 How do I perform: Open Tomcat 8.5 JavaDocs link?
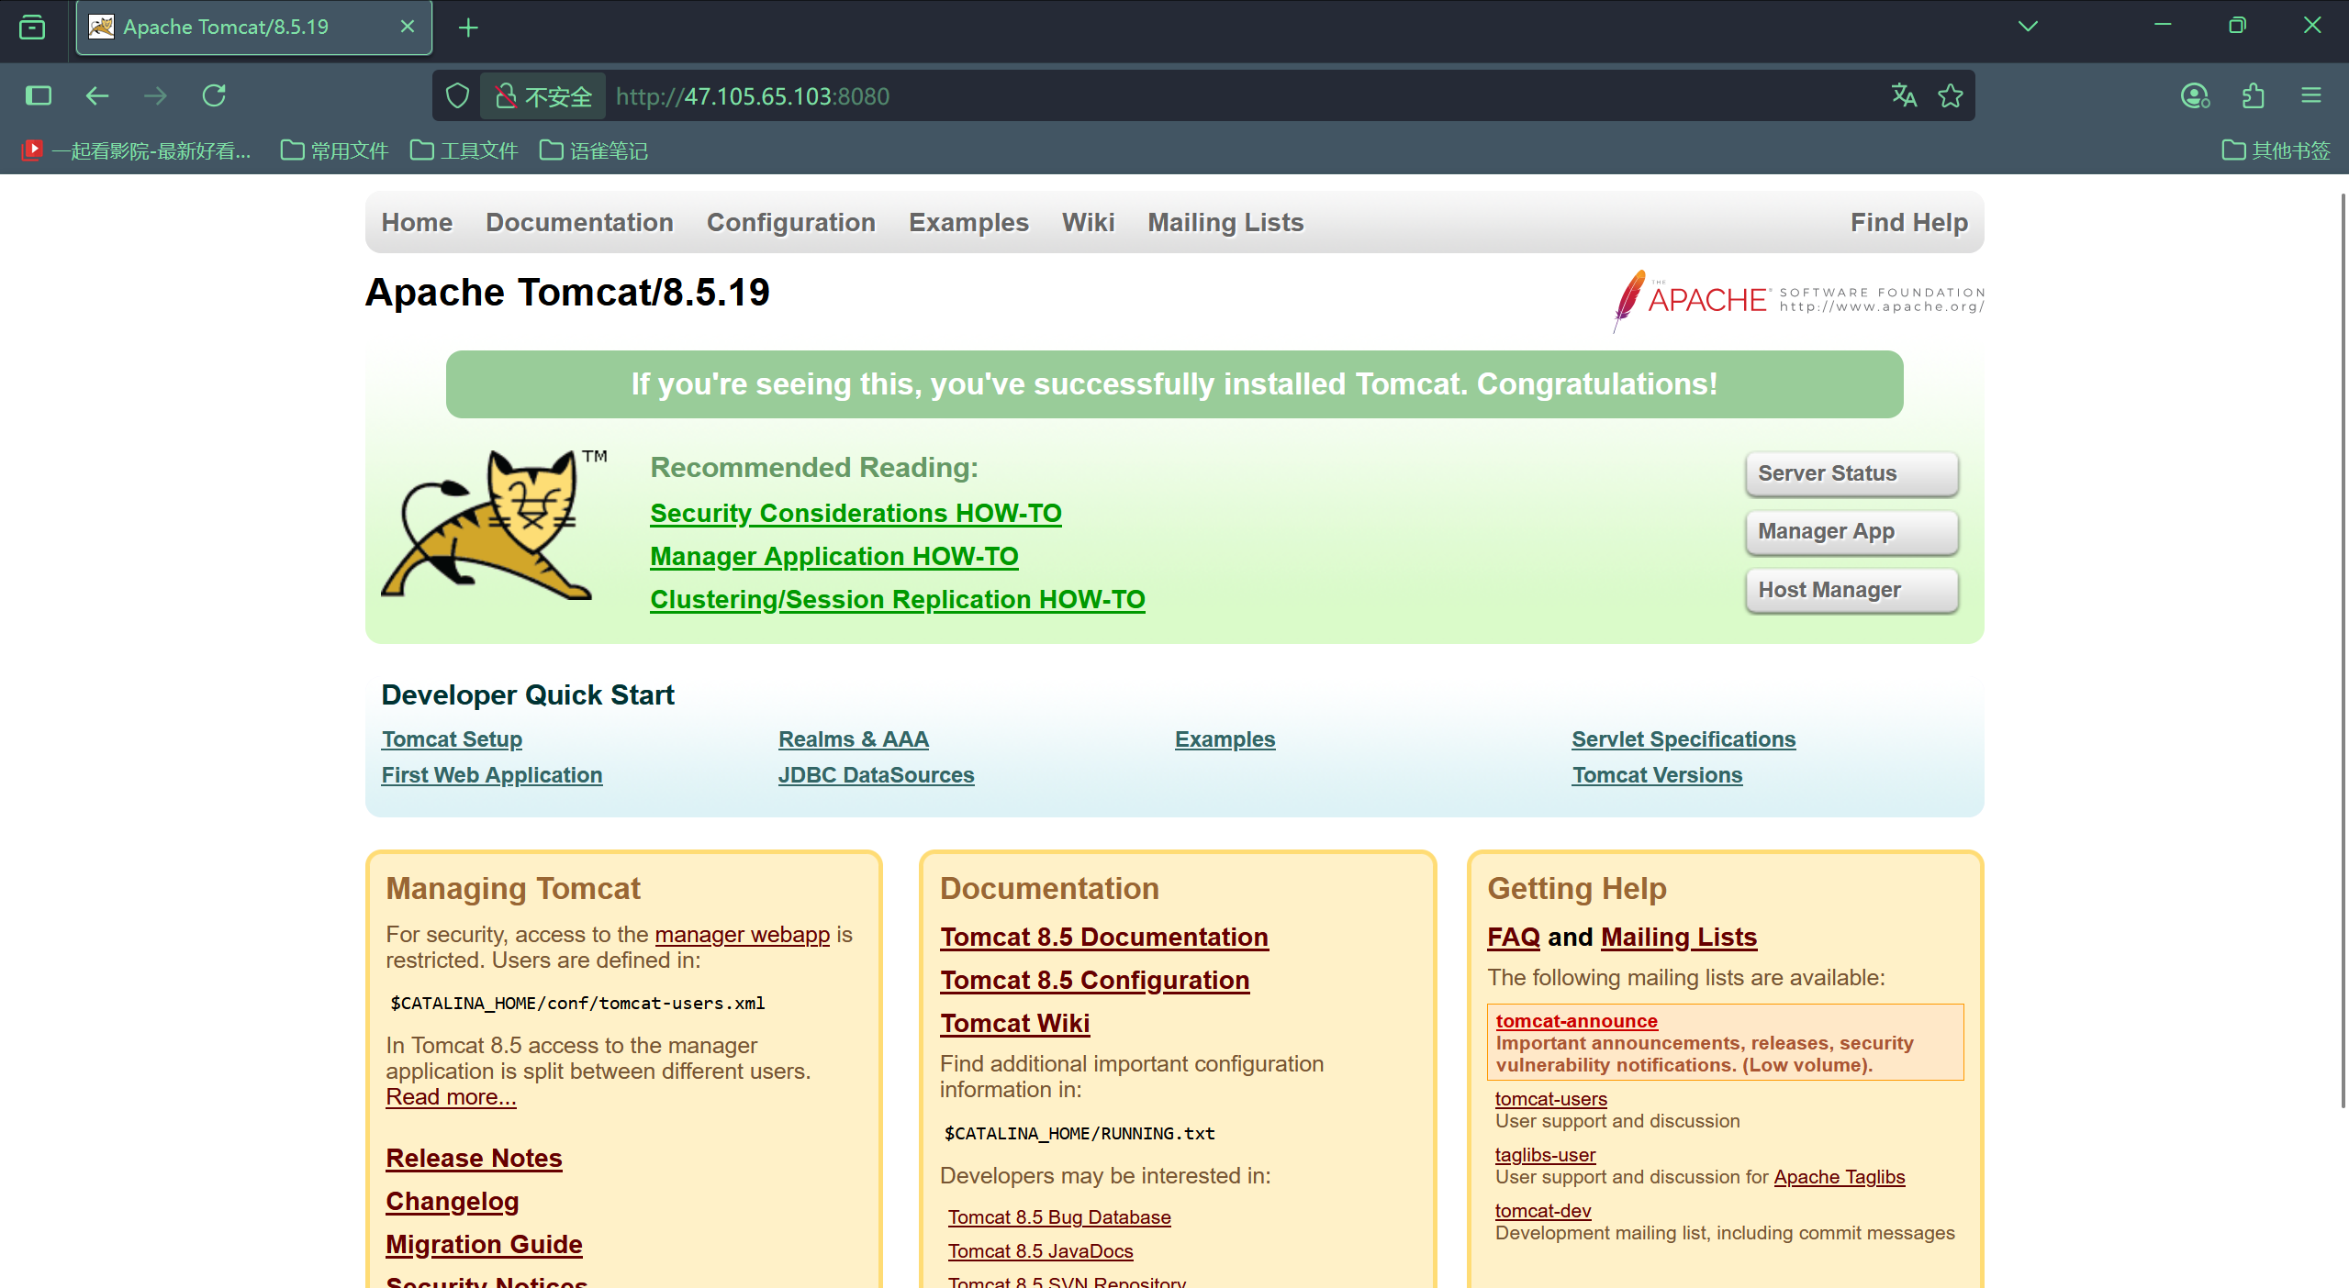tap(1040, 1250)
